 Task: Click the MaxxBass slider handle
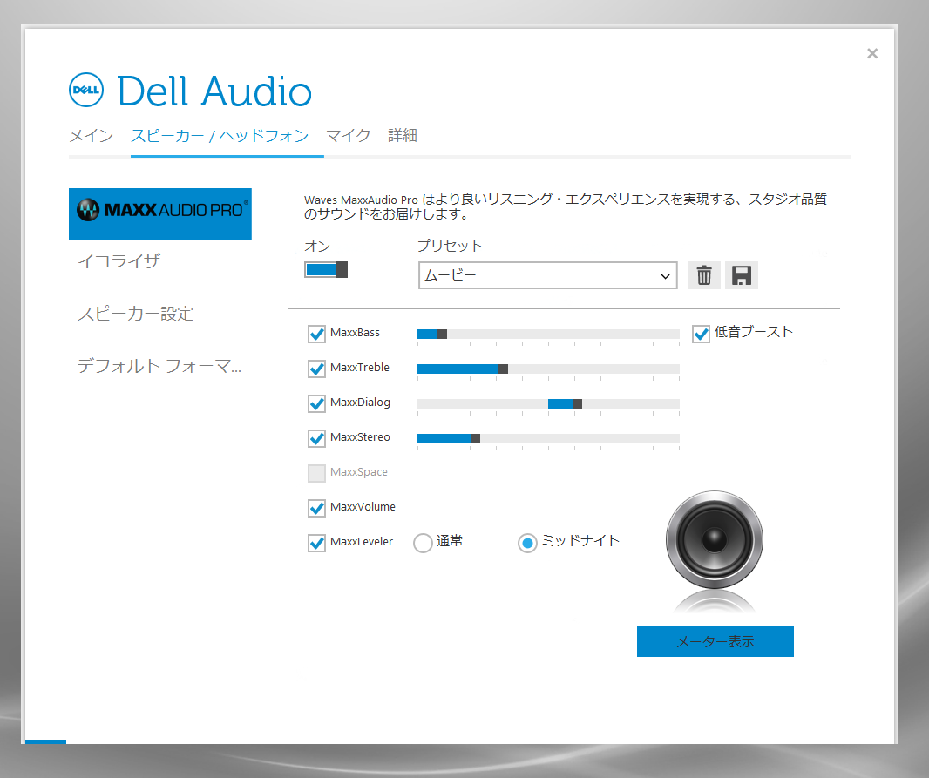click(x=442, y=334)
